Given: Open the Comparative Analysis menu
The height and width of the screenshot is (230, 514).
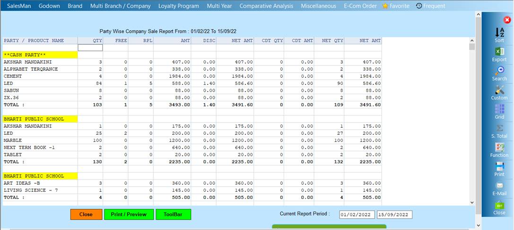Looking at the screenshot, I should pyautogui.click(x=267, y=6).
